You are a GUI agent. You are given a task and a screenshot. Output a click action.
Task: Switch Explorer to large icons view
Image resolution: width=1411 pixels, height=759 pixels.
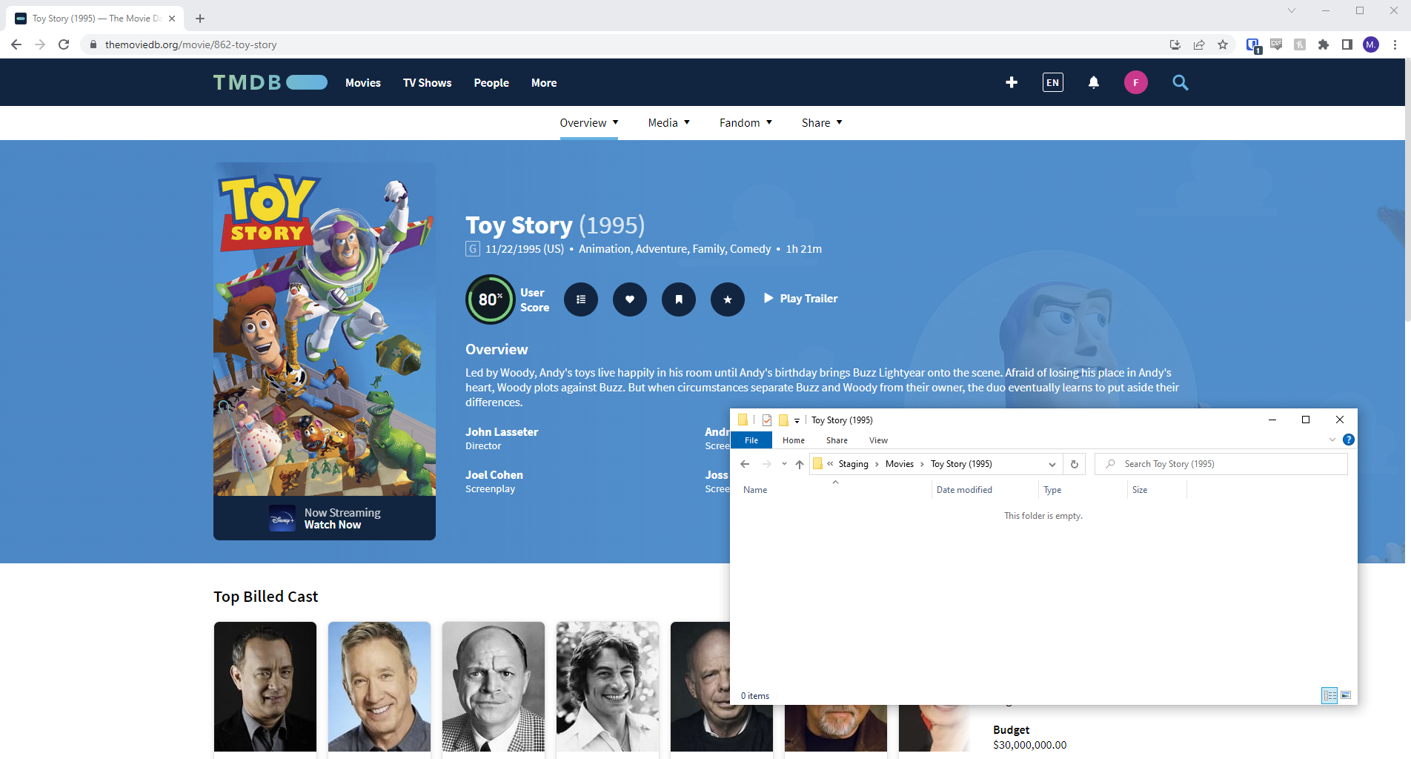(x=1346, y=695)
